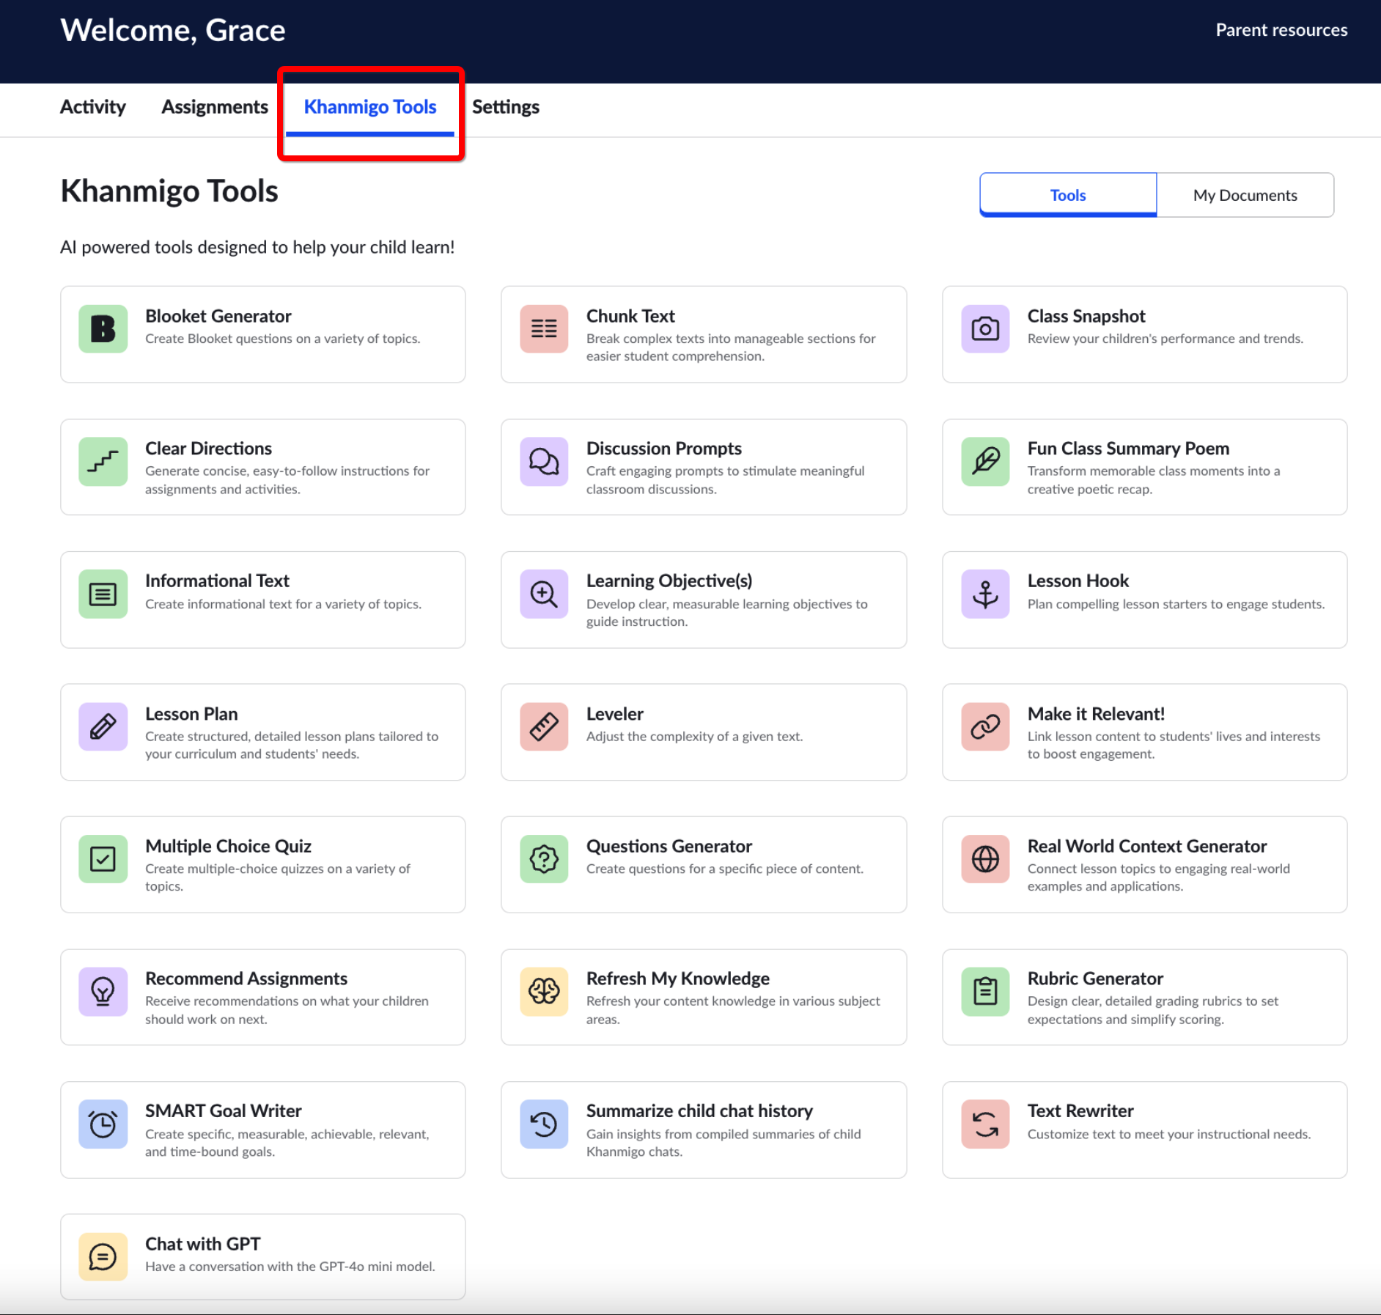Click the Recommend Assignments lightbulb icon

pos(103,991)
